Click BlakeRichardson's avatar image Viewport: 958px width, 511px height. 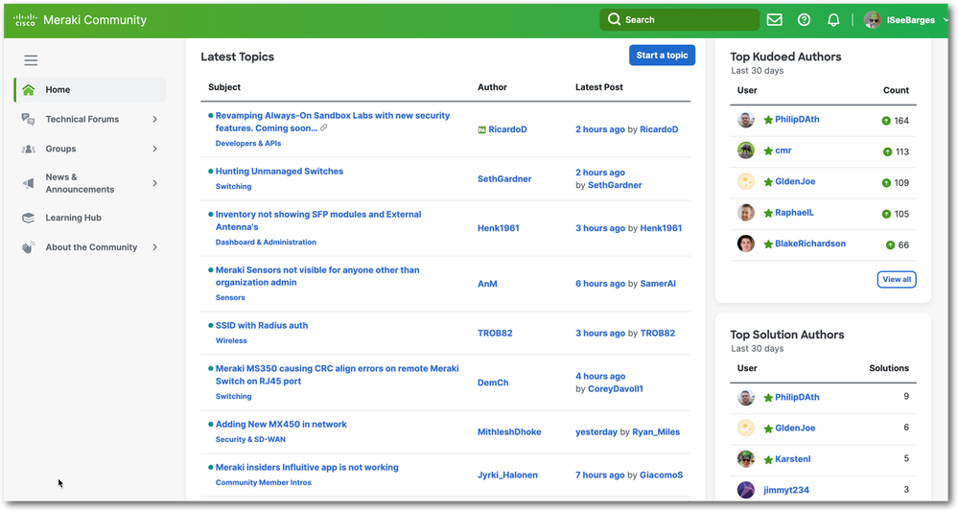click(745, 244)
